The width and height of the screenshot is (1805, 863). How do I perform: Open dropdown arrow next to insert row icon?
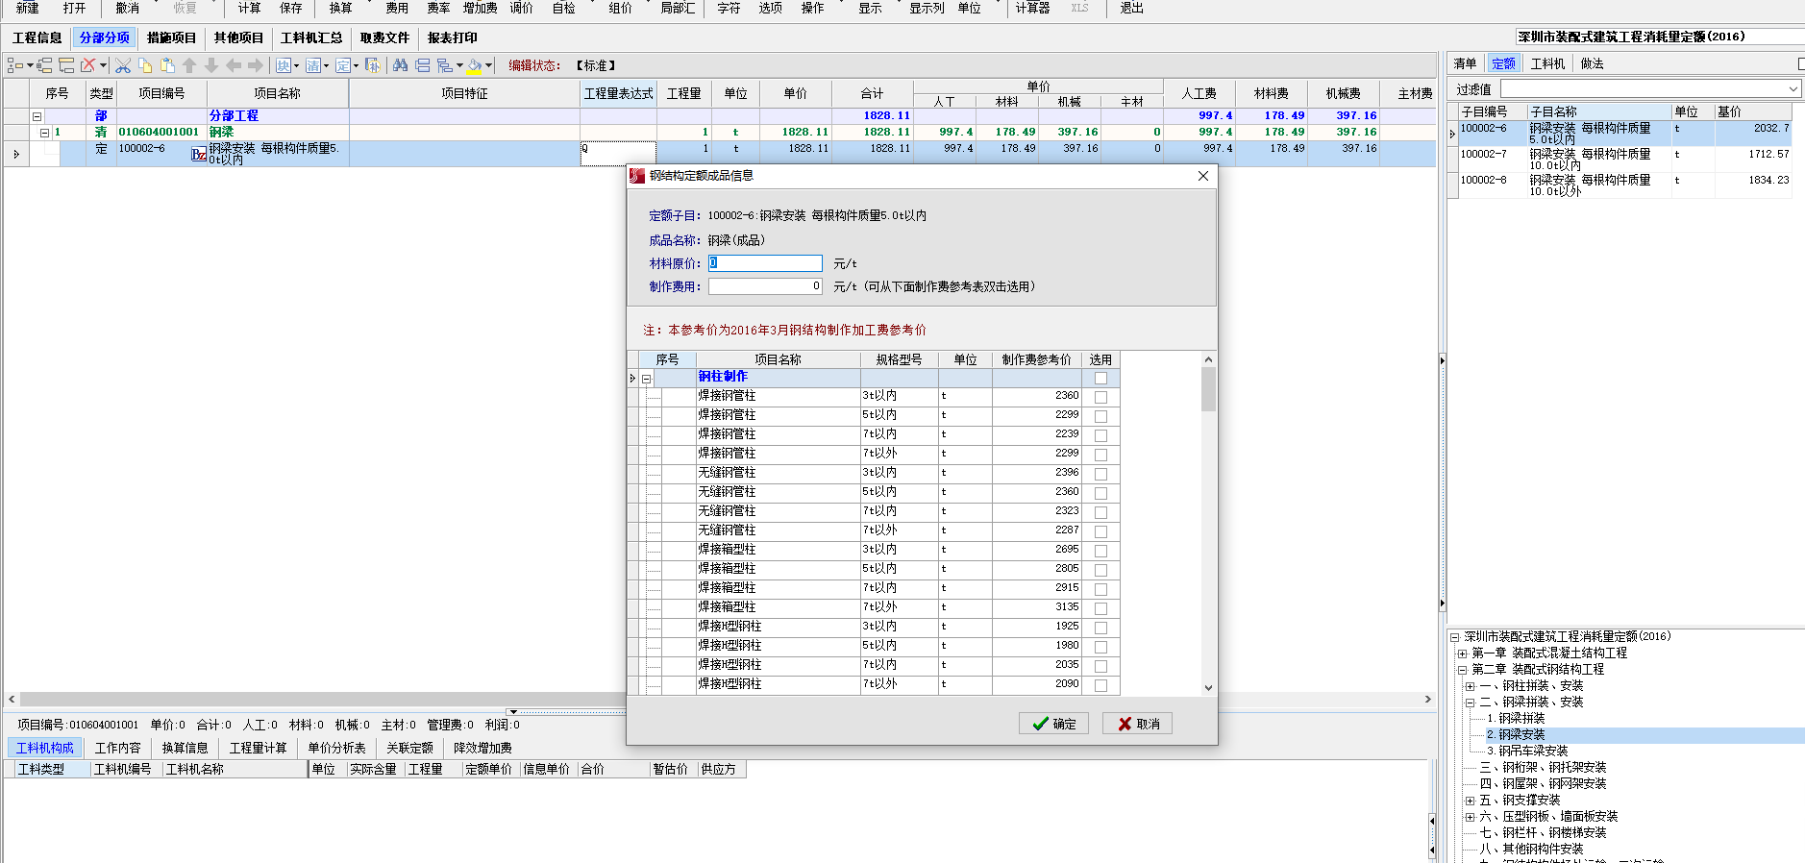[30, 65]
